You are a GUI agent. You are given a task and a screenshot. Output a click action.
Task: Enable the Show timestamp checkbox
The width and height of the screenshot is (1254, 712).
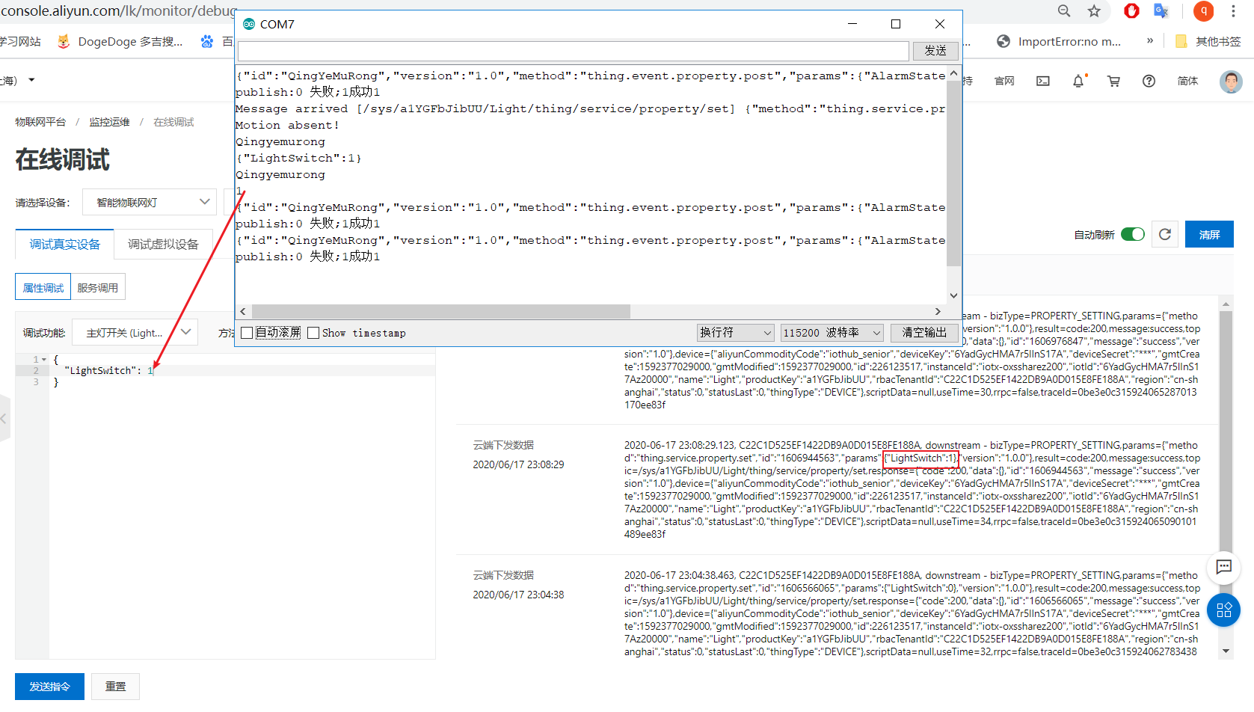(x=313, y=333)
